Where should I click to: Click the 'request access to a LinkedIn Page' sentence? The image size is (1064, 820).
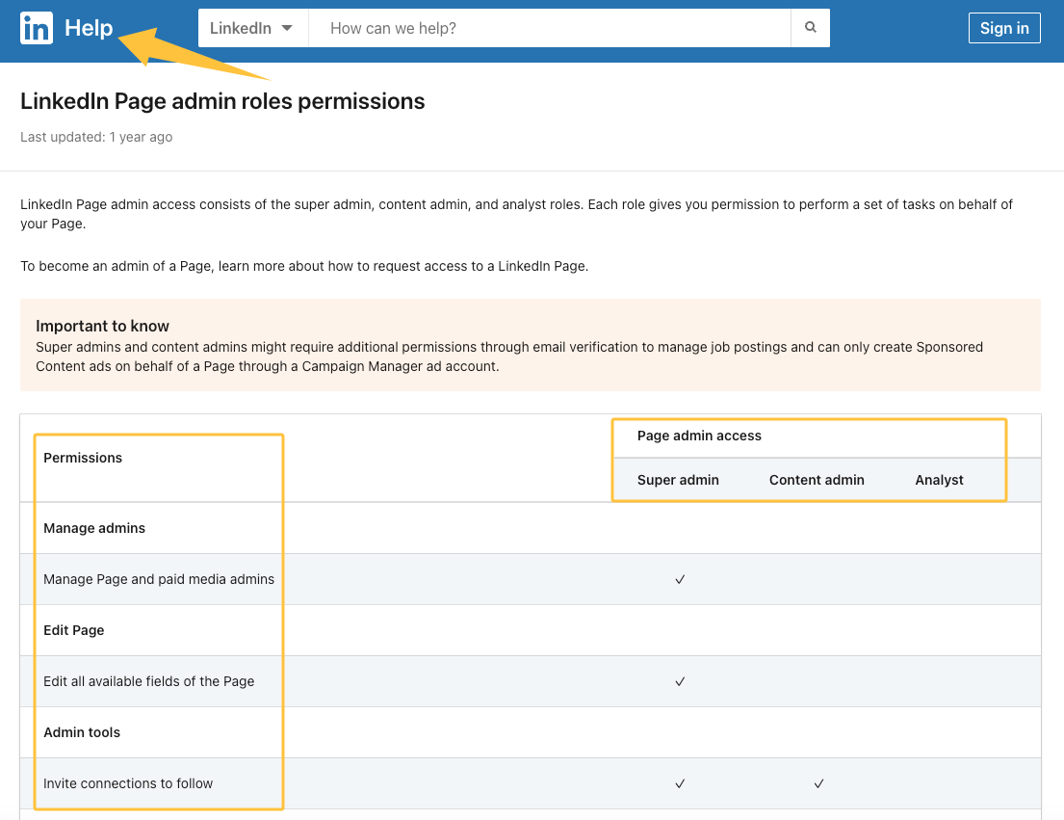[x=304, y=266]
